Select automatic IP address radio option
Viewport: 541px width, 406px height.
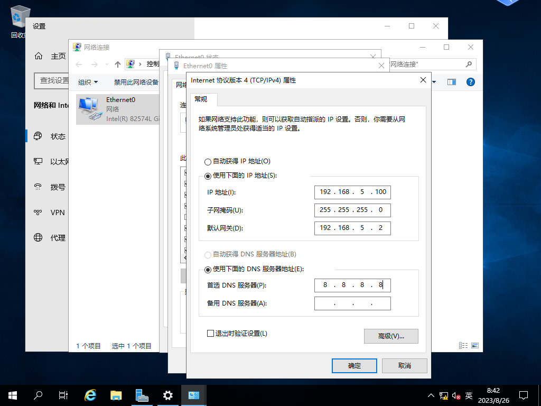tap(208, 162)
